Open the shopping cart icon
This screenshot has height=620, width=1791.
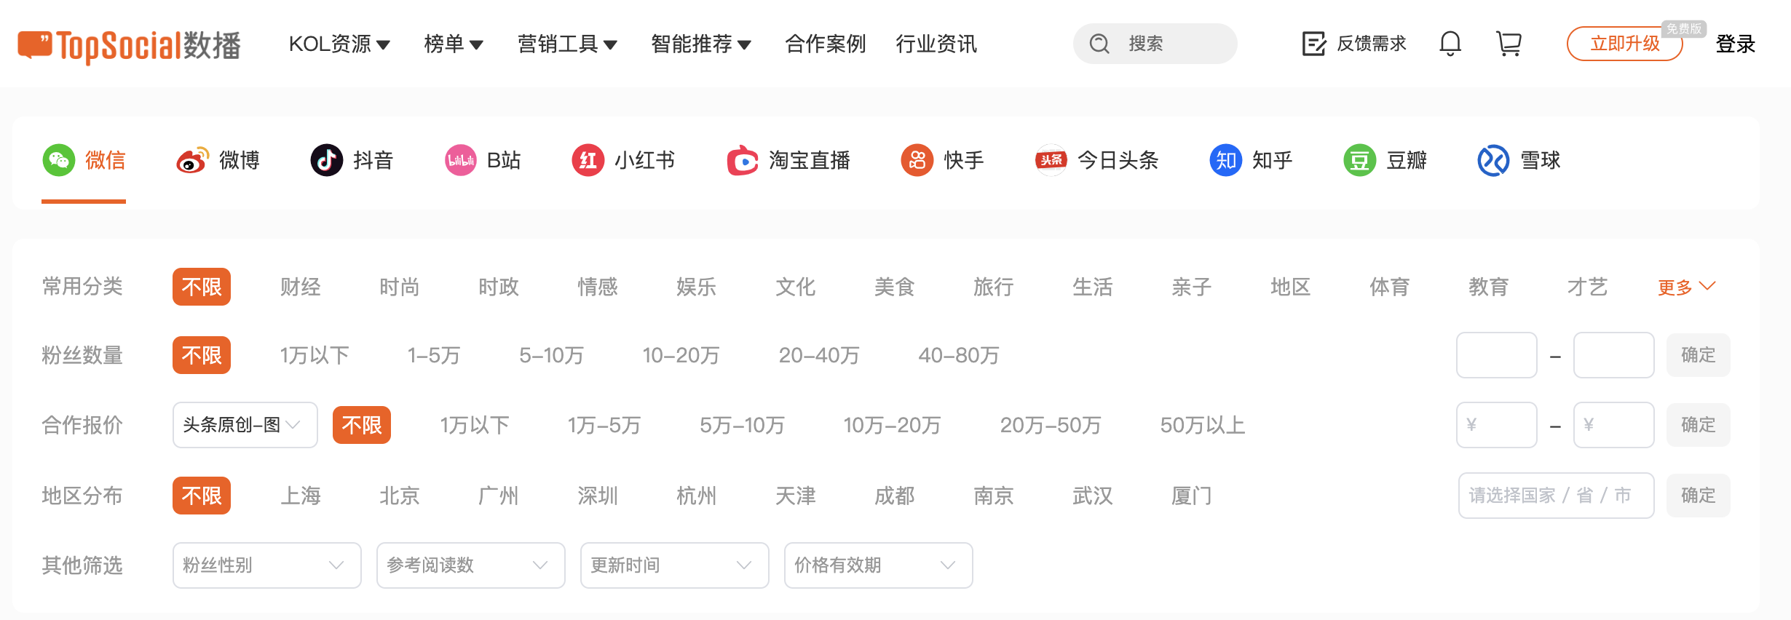1509,44
